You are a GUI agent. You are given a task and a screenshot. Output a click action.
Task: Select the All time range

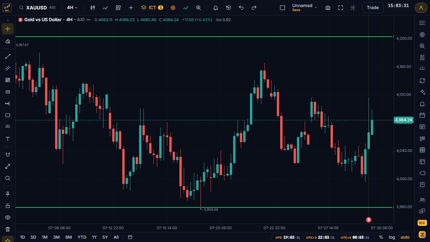[116, 237]
